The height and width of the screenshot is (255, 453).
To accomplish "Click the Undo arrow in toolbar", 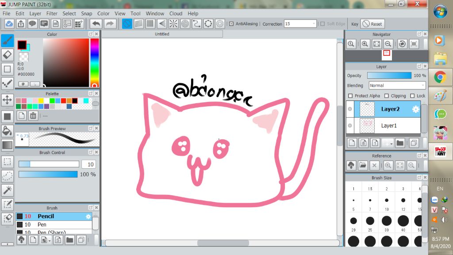I will pyautogui.click(x=96, y=24).
